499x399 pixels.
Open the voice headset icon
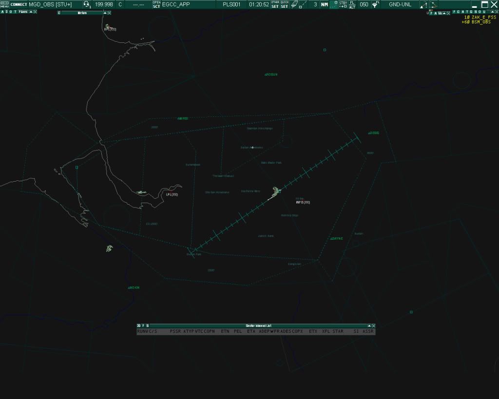tap(86, 4)
